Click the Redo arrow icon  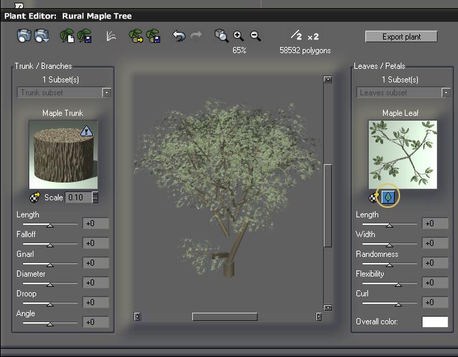196,36
